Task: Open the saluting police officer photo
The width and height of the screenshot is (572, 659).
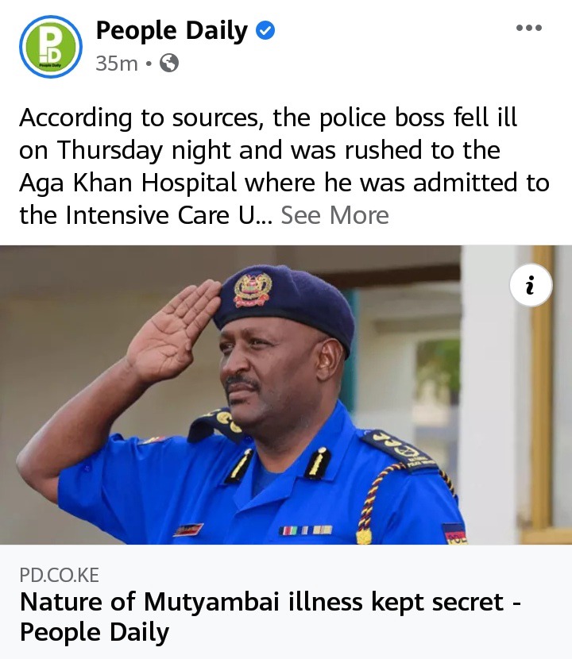Action: click(286, 395)
